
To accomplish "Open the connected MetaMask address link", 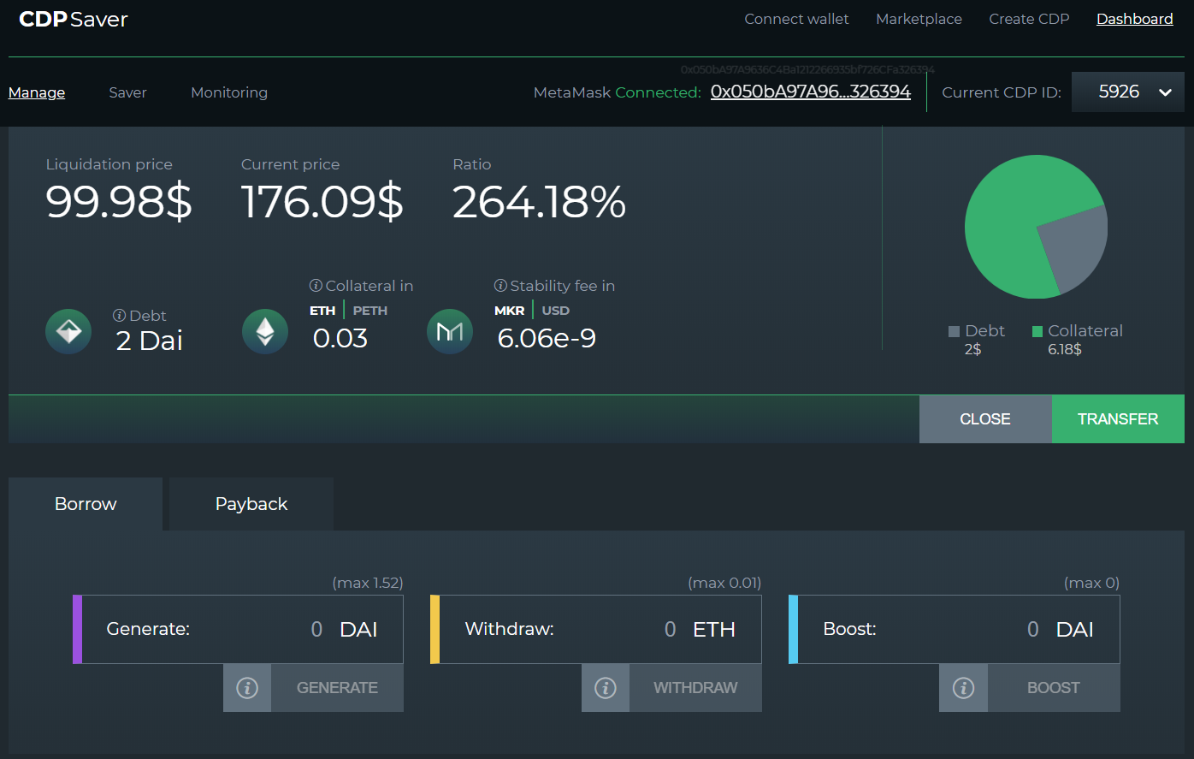I will pos(810,92).
